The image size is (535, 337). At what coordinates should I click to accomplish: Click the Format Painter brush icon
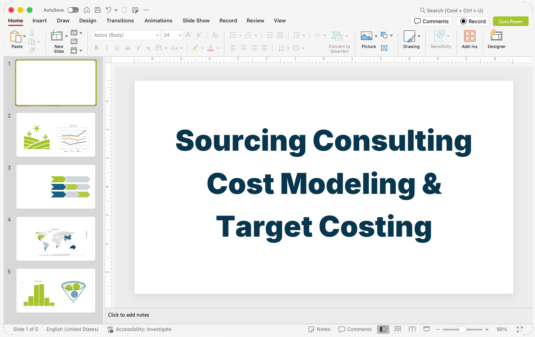pos(32,50)
